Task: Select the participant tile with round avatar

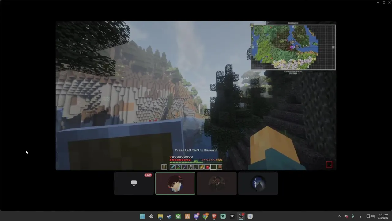Action: click(258, 183)
